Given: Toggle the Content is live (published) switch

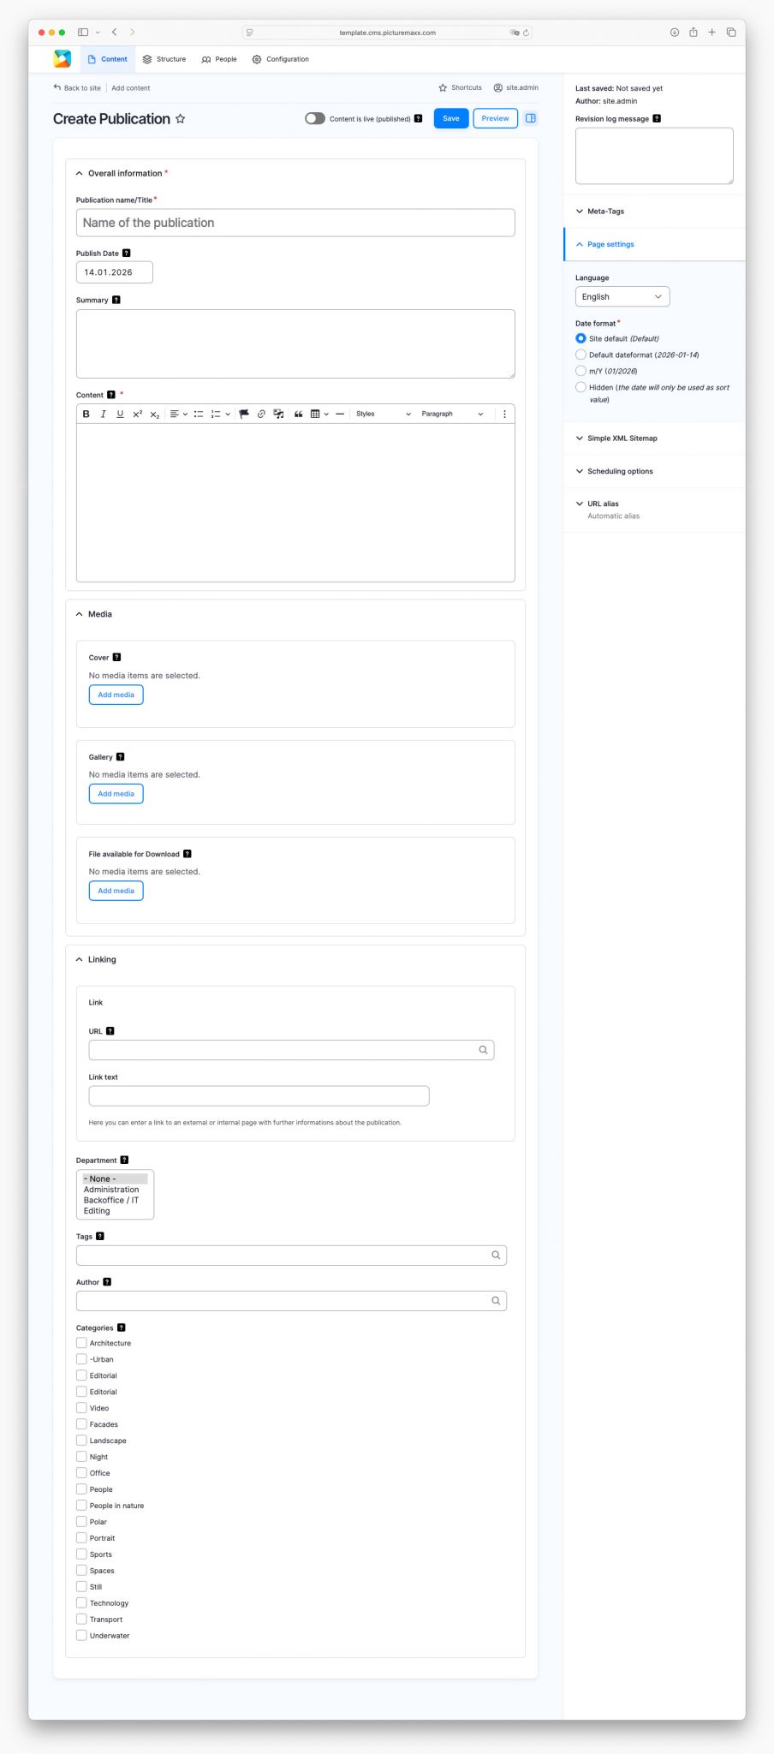Looking at the screenshot, I should [x=315, y=119].
